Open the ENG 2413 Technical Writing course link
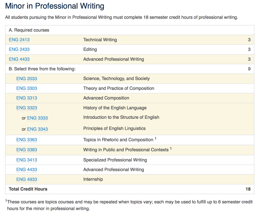262x219 pixels. pos(19,40)
